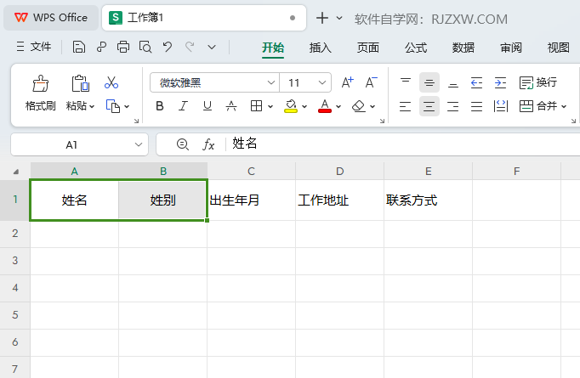Open Print Preview icon
580x378 pixels.
click(x=145, y=48)
